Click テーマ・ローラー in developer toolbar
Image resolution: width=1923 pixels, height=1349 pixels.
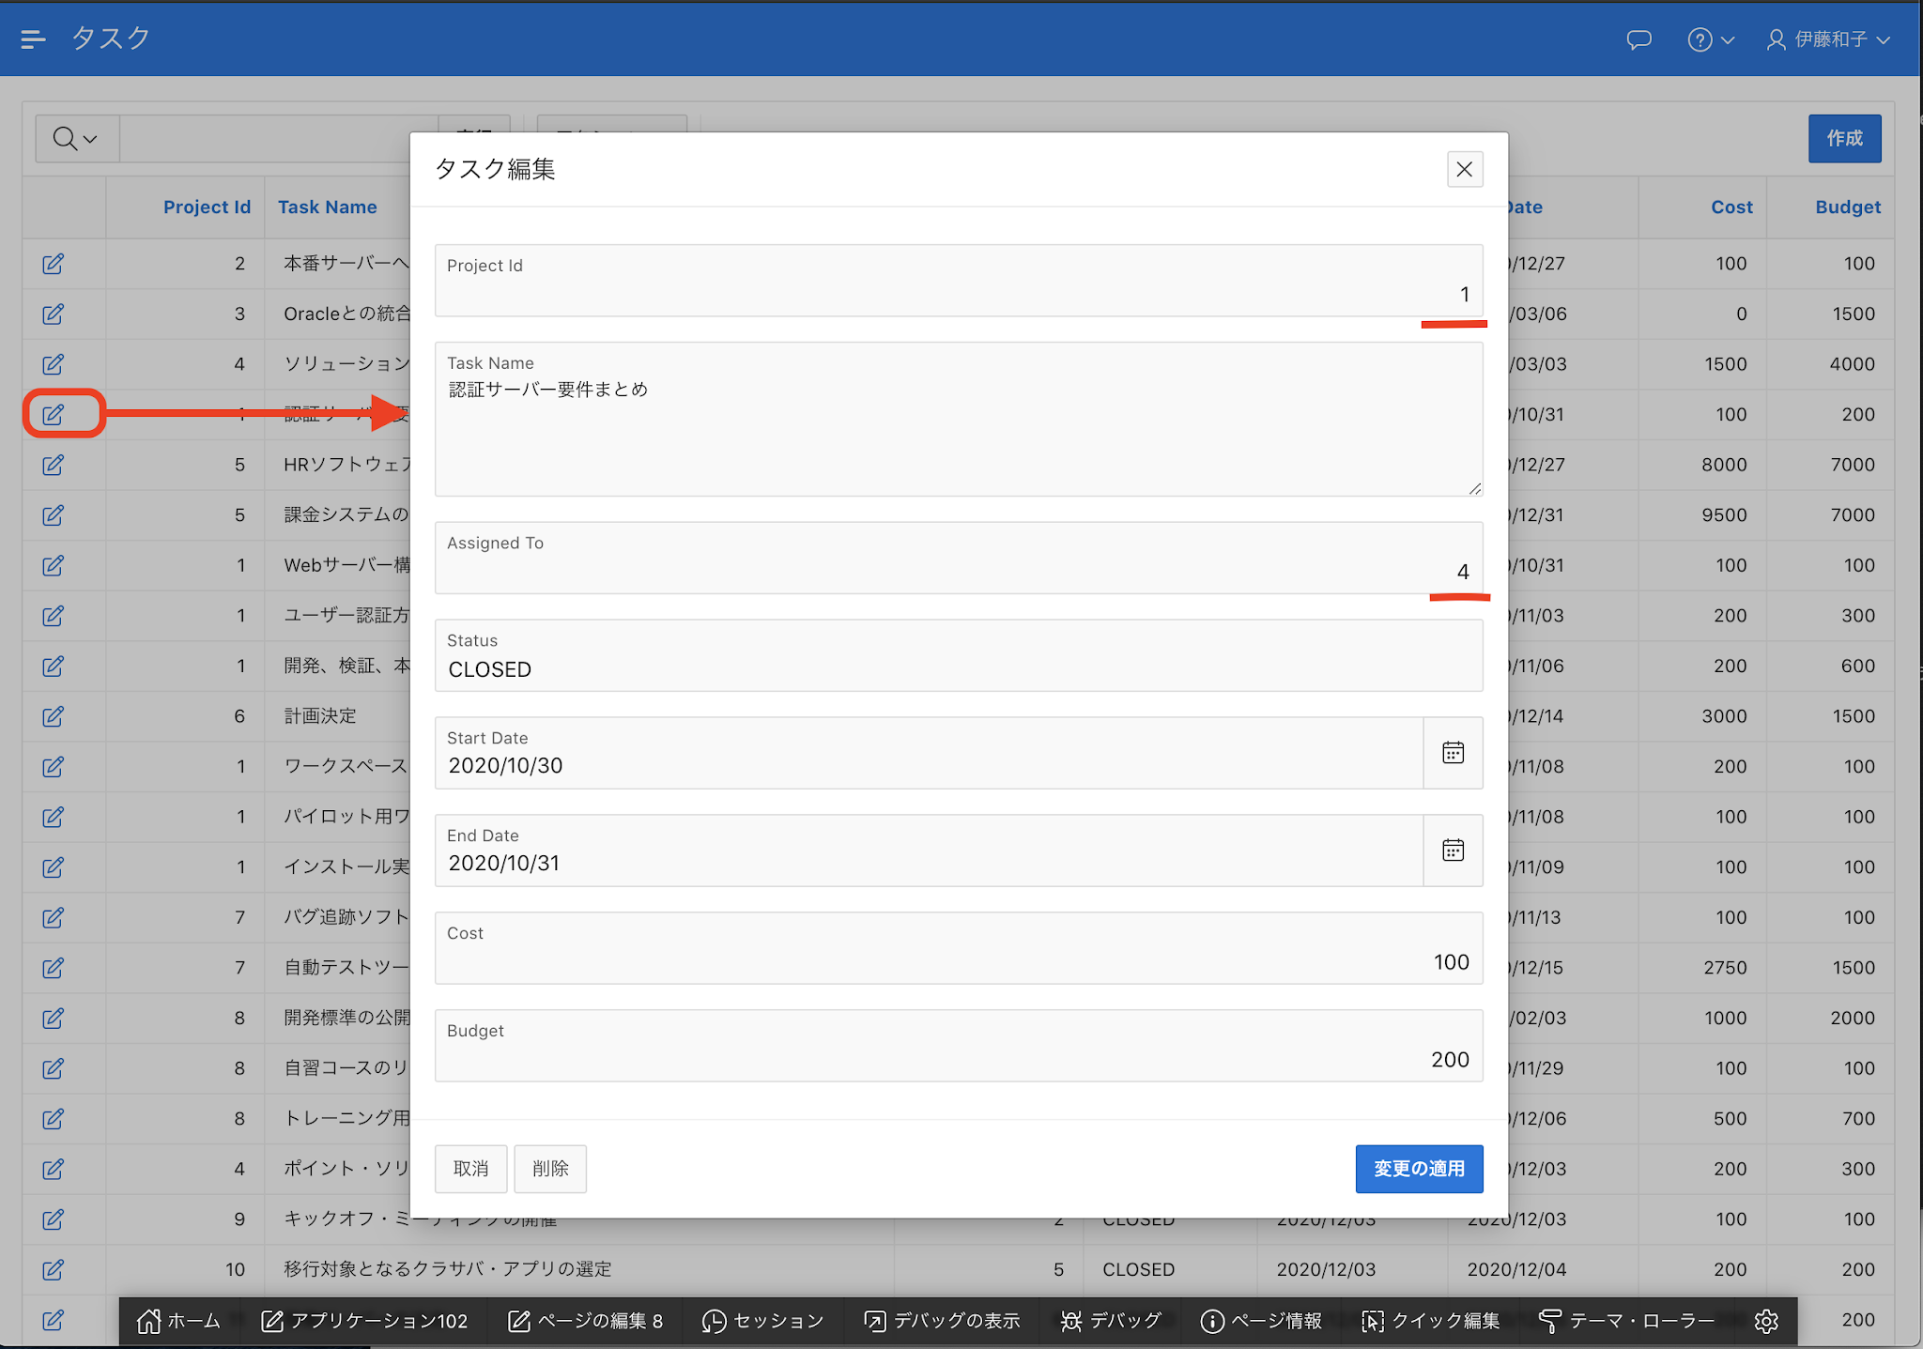coord(1627,1321)
